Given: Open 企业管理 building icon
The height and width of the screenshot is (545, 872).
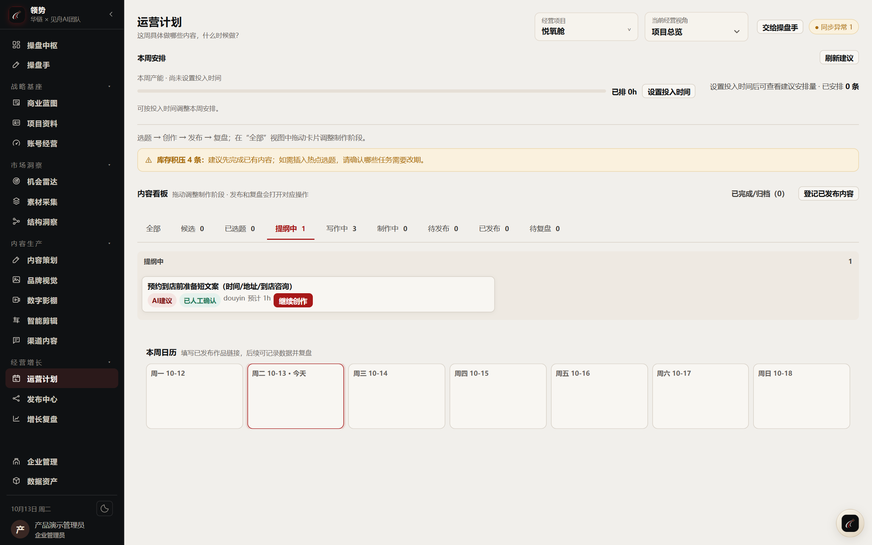Looking at the screenshot, I should point(16,461).
